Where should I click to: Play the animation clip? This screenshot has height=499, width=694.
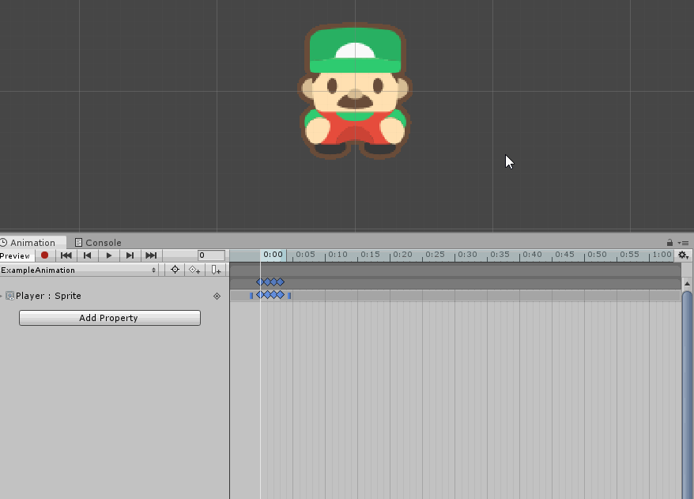(x=109, y=255)
